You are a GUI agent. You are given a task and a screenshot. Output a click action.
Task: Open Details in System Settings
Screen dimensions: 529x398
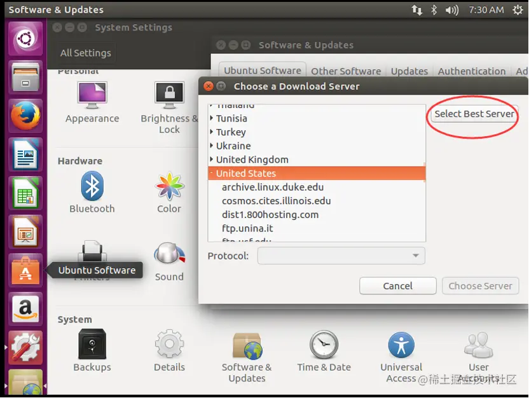[169, 351]
